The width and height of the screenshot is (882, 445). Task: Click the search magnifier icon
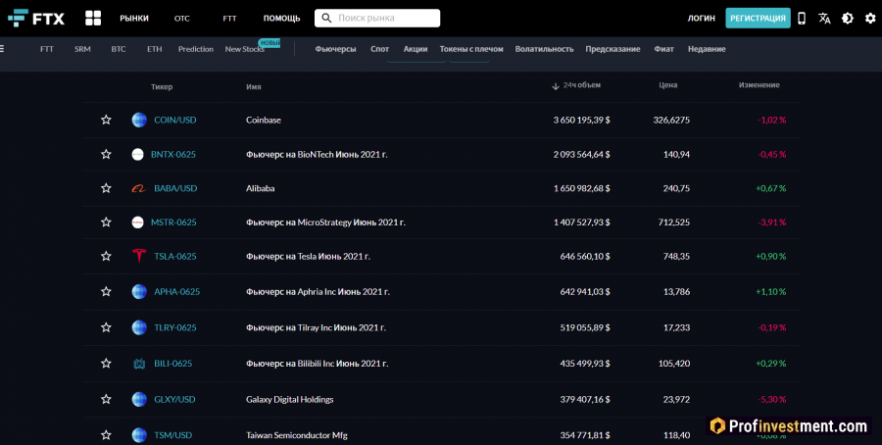326,18
